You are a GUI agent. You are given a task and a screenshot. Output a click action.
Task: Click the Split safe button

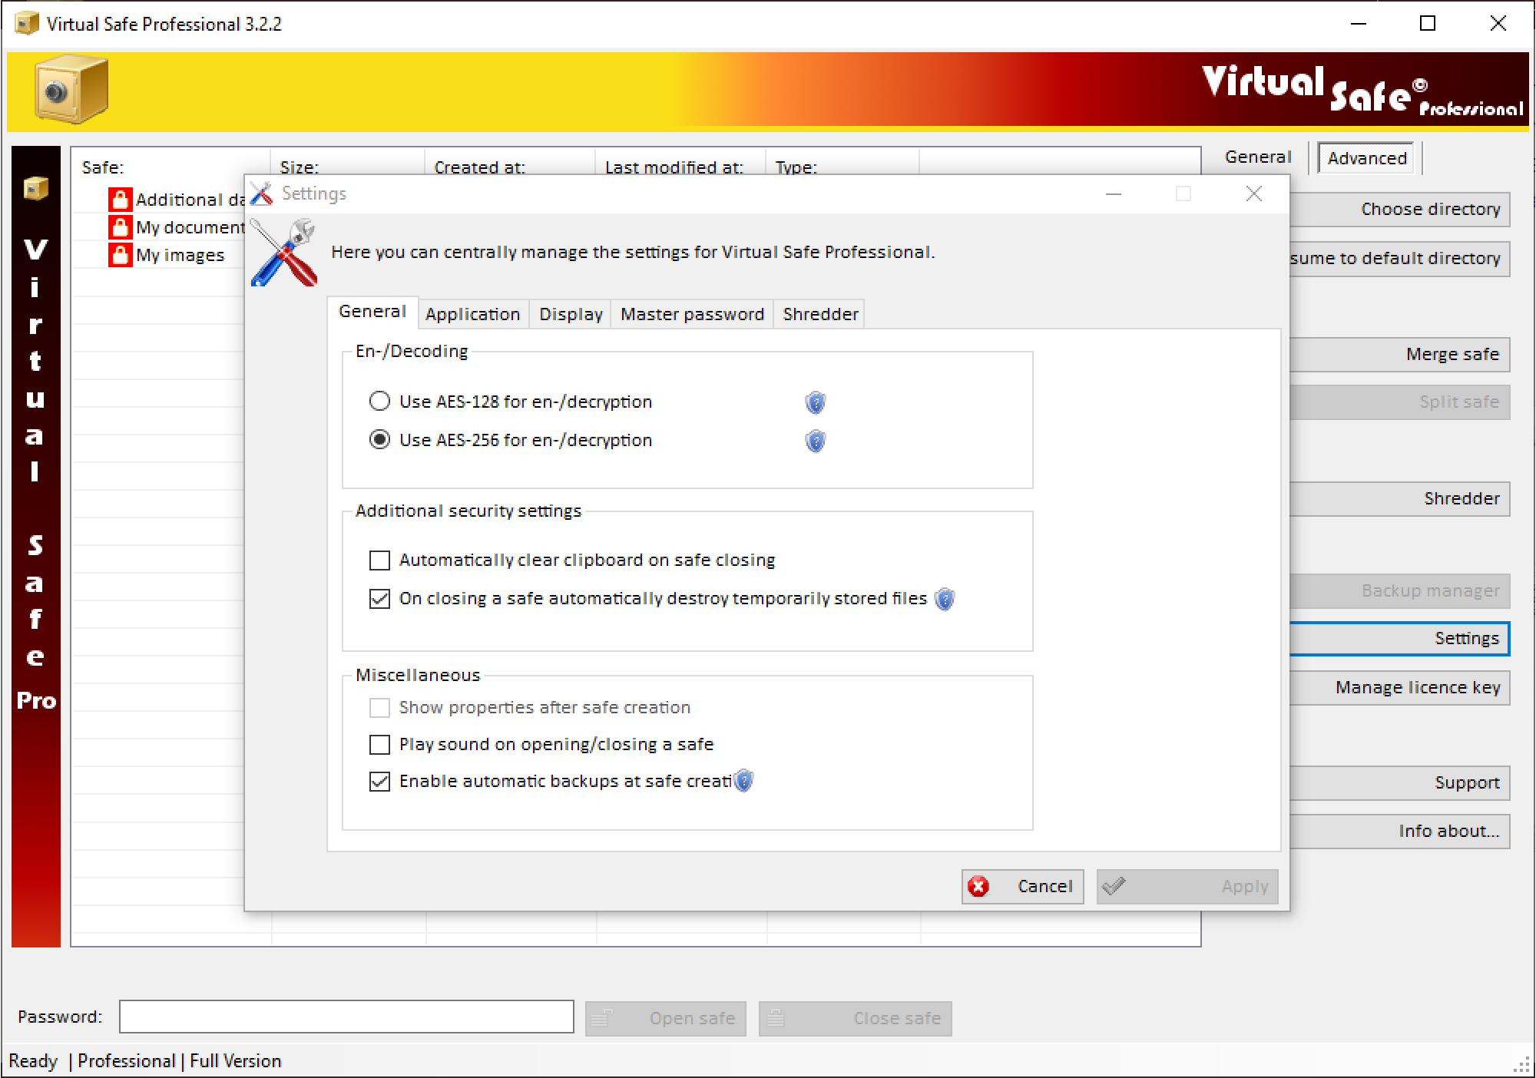coord(1399,402)
